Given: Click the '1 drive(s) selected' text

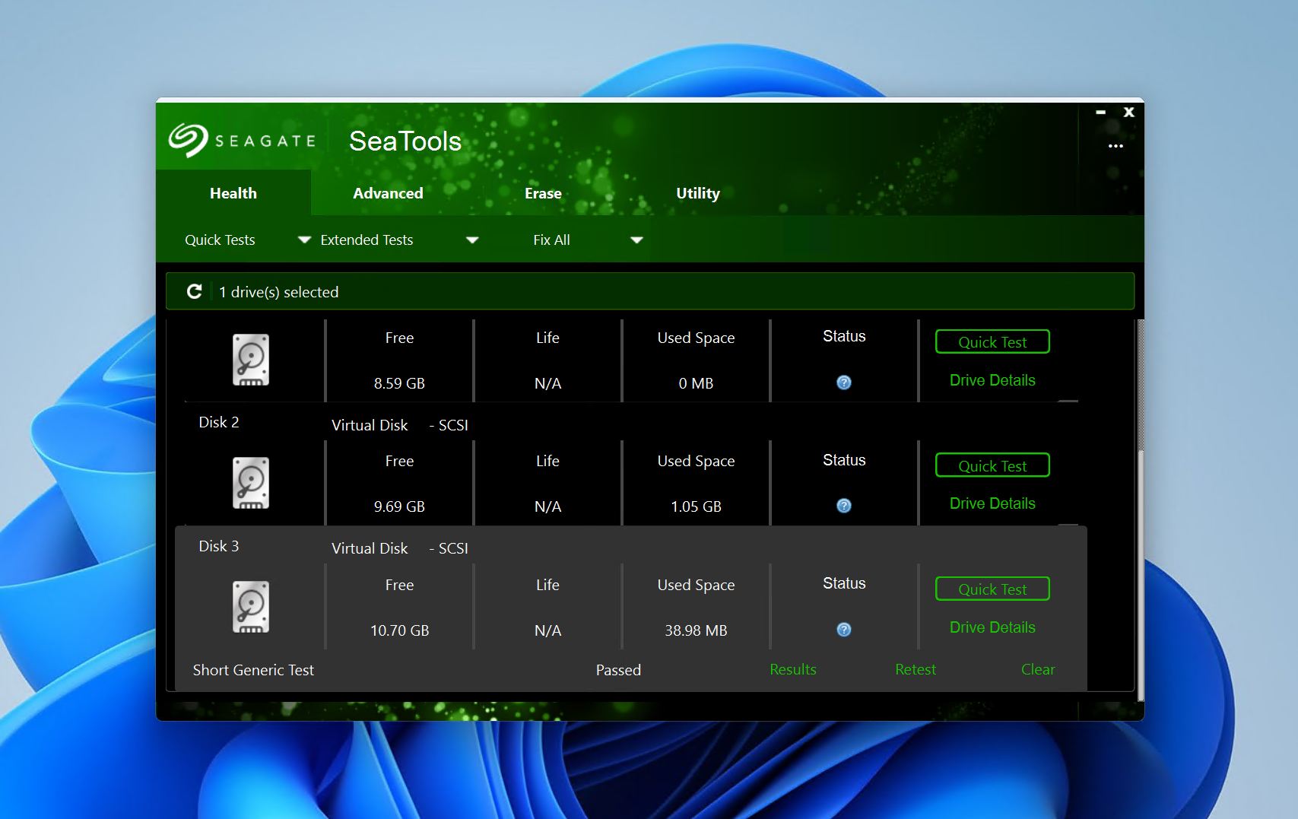Looking at the screenshot, I should tap(279, 292).
